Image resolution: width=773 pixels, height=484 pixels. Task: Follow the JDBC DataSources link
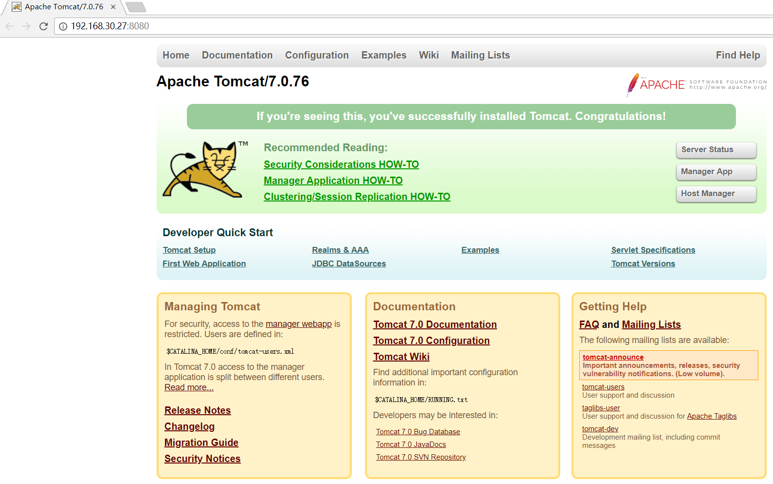349,263
